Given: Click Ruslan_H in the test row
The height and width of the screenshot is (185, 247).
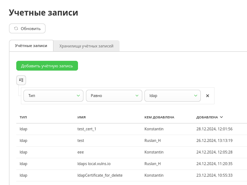Looking at the screenshot, I should (x=152, y=140).
